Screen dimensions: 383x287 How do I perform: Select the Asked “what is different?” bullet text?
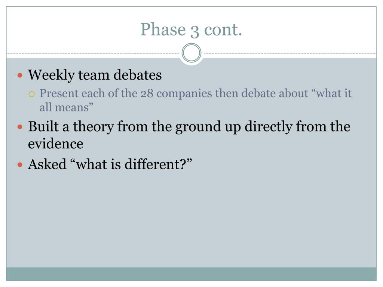pos(110,164)
